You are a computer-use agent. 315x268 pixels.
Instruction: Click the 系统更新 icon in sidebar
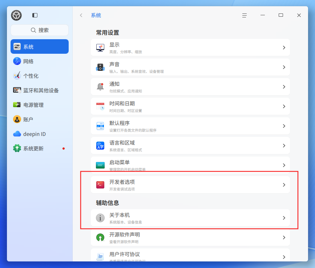[17, 149]
